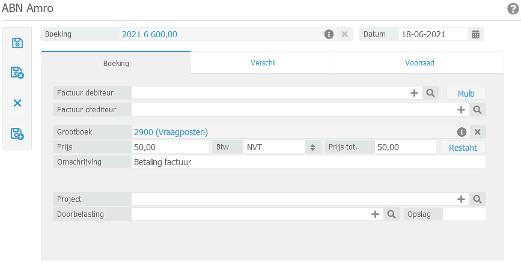Open the help question mark icon
The height and width of the screenshot is (263, 521).
pos(513,9)
